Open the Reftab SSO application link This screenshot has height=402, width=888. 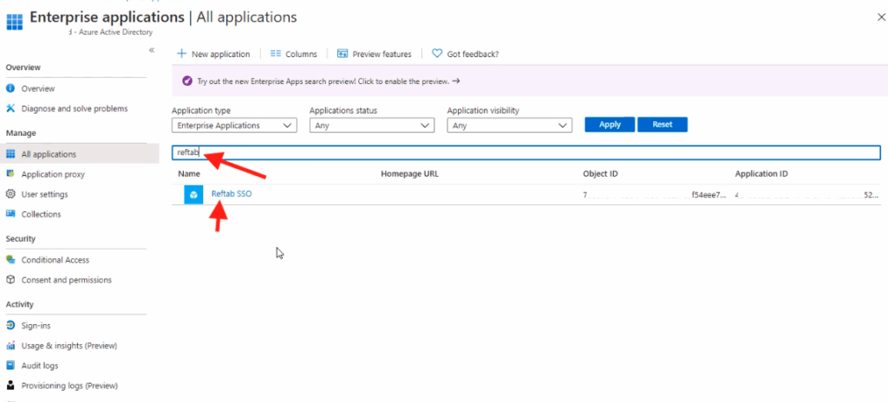(x=232, y=193)
